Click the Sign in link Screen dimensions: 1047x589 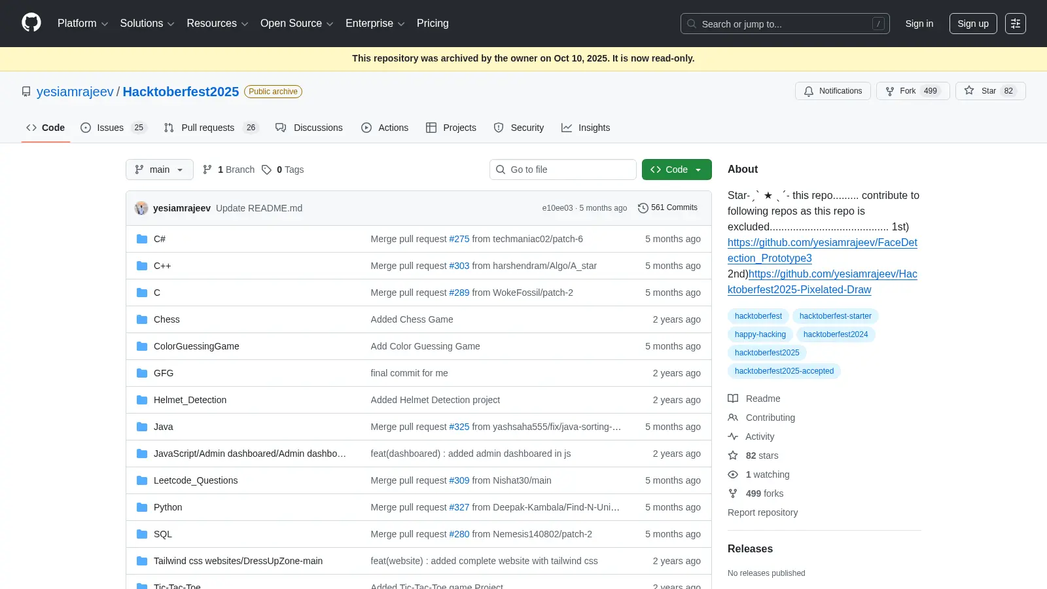pos(919,24)
